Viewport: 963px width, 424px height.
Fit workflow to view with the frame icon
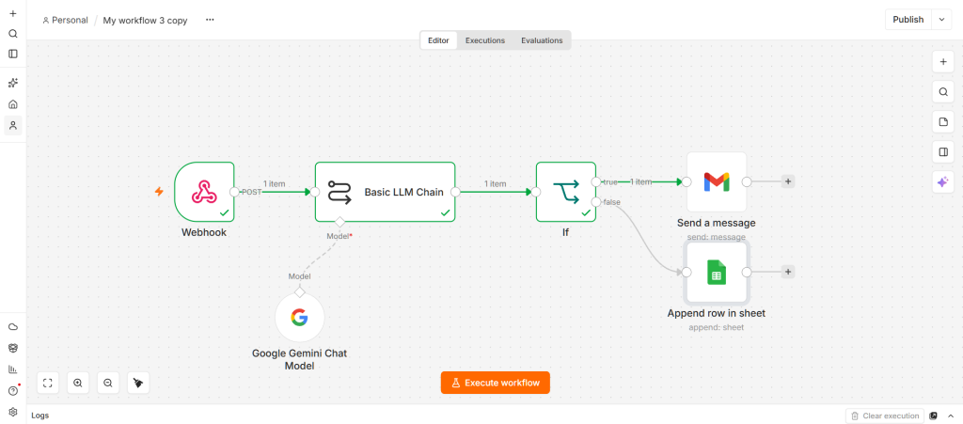coord(48,383)
